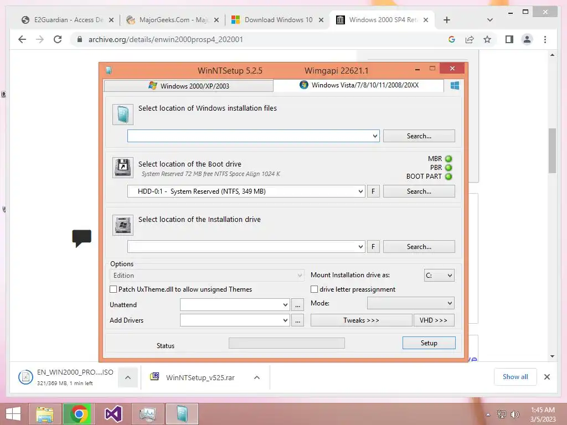This screenshot has height=425, width=567.
Task: Click the Chrome taskbar icon
Action: coord(79,414)
